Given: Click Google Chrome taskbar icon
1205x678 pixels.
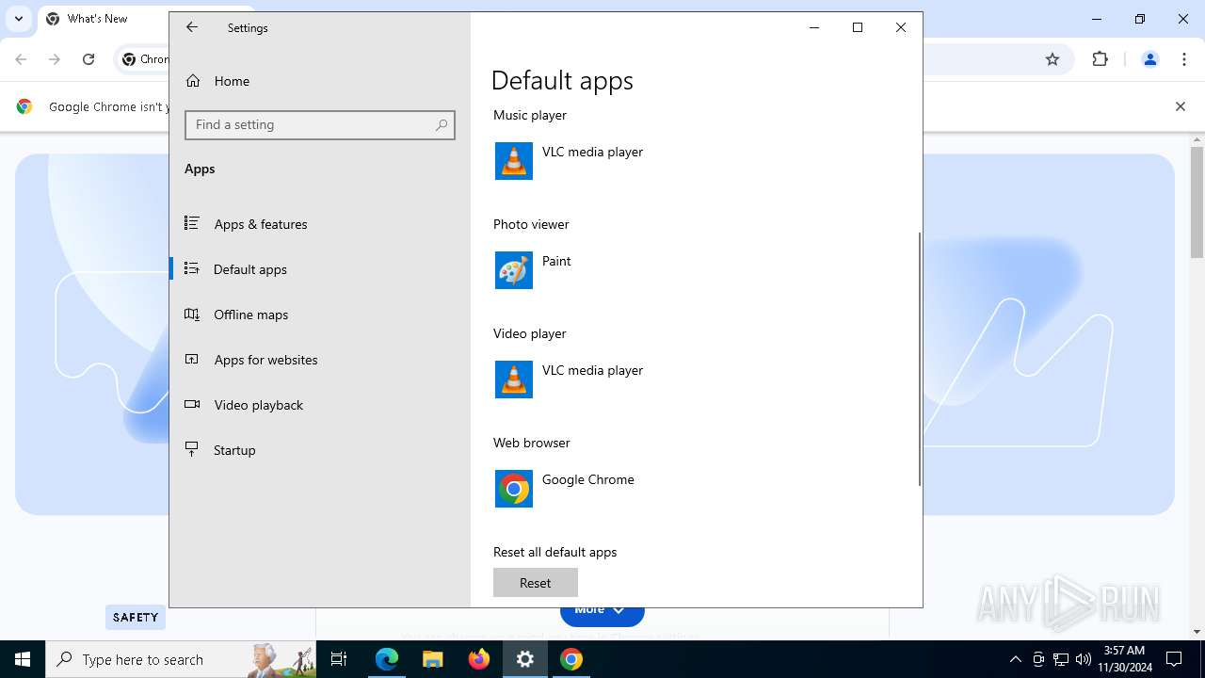Looking at the screenshot, I should (571, 659).
